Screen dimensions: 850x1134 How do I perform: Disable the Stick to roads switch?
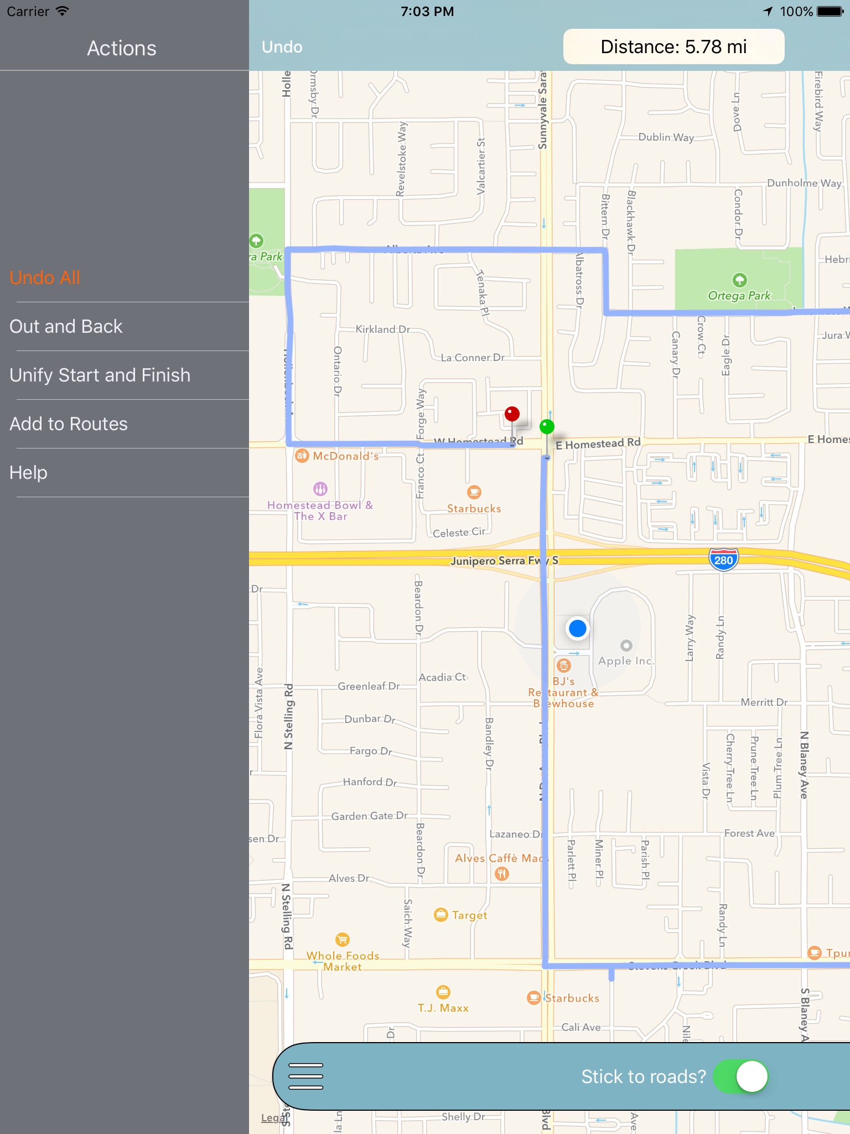pyautogui.click(x=741, y=1076)
